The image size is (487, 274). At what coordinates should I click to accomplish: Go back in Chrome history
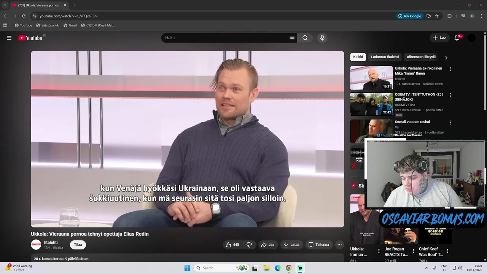coord(5,16)
